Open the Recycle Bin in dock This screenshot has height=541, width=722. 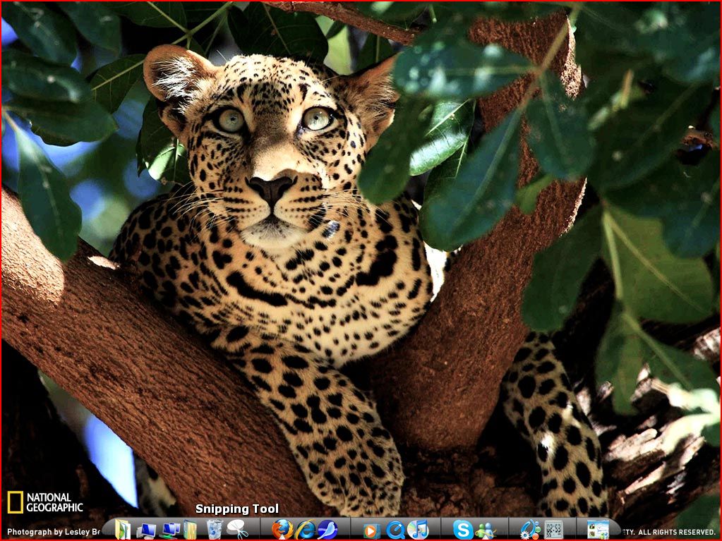[x=215, y=529]
